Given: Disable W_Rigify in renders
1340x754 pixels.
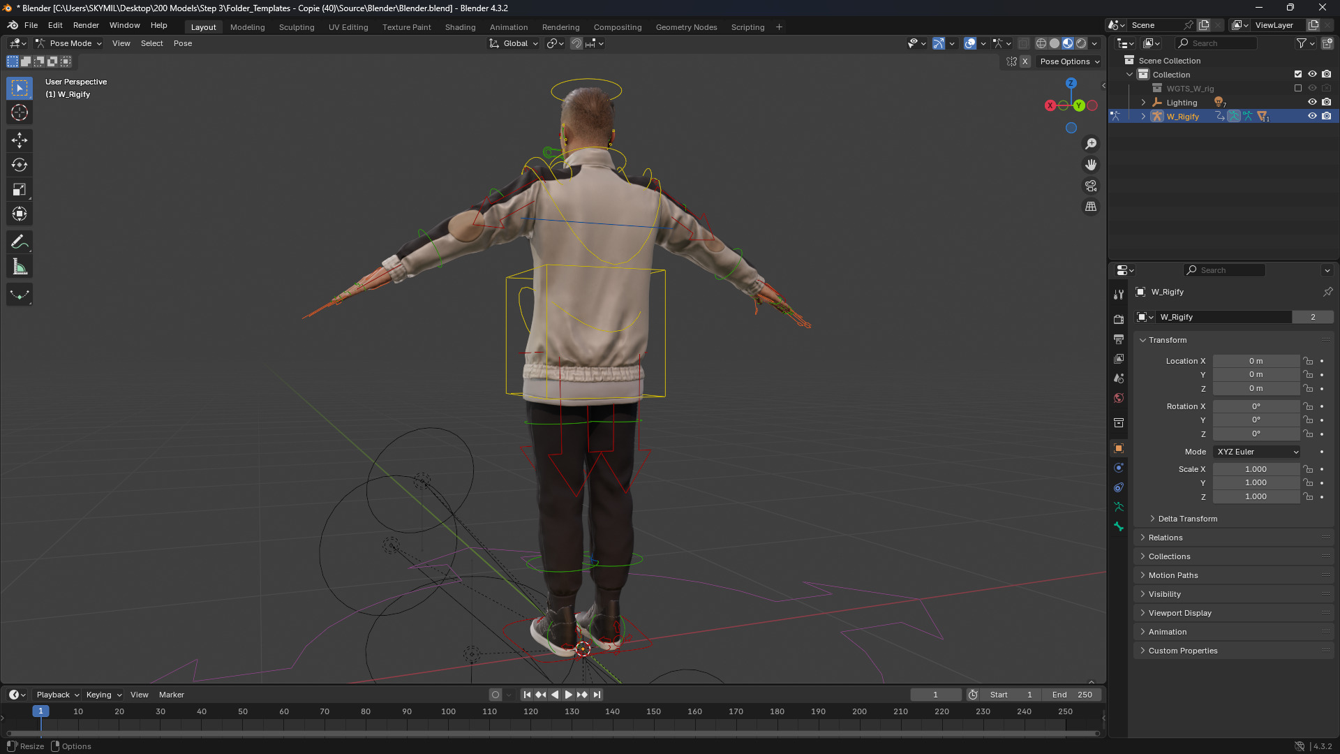Looking at the screenshot, I should point(1327,116).
